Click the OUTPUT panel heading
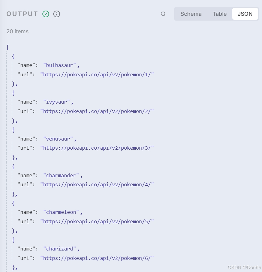The height and width of the screenshot is (272, 262). point(22,14)
